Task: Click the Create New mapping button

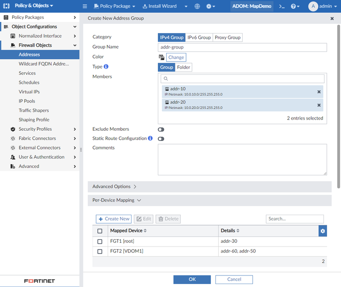Action: pos(114,219)
